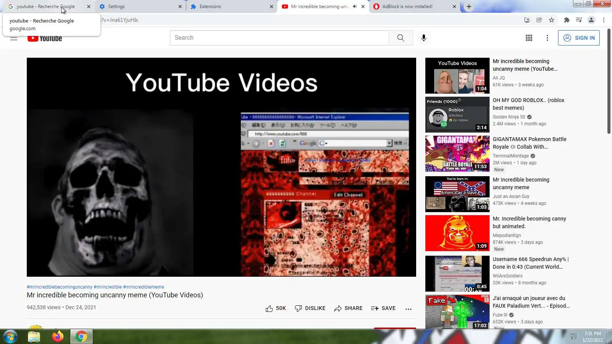Open more actions below the video
This screenshot has height=344, width=612.
click(x=409, y=309)
